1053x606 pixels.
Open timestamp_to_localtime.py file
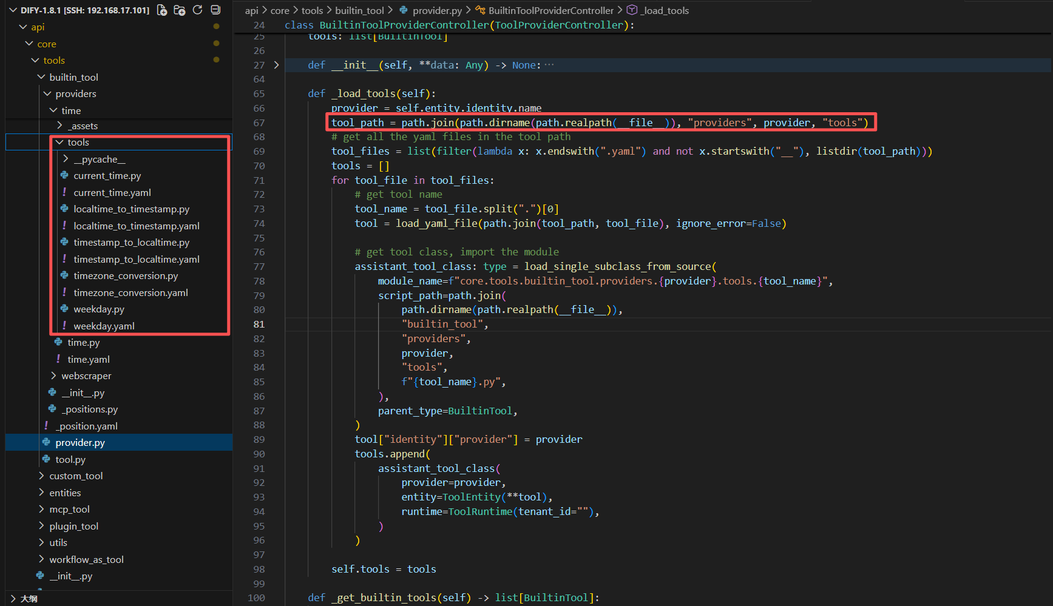click(132, 243)
